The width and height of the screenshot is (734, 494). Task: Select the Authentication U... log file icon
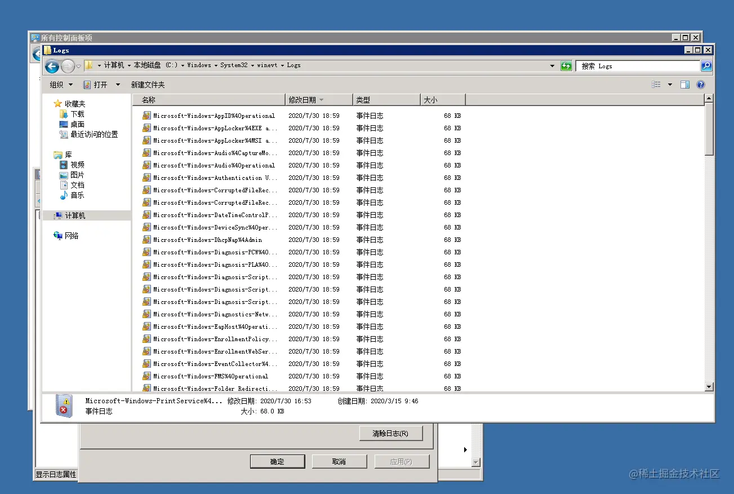[146, 178]
